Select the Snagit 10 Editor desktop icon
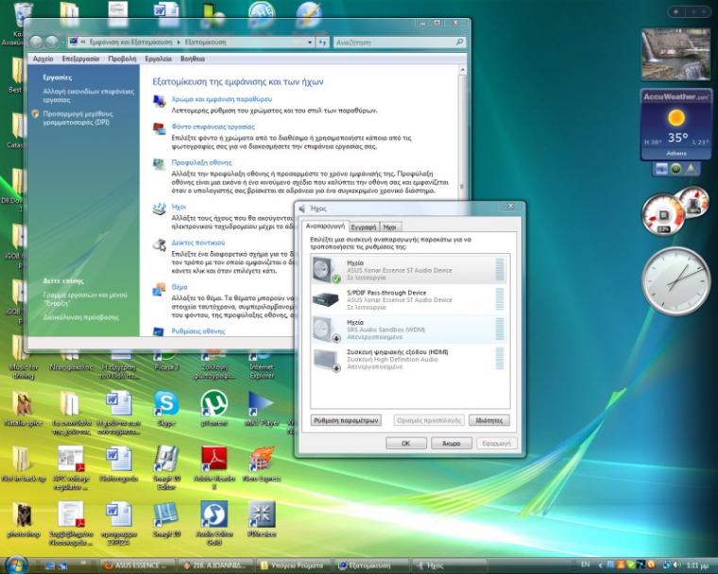 [165, 460]
